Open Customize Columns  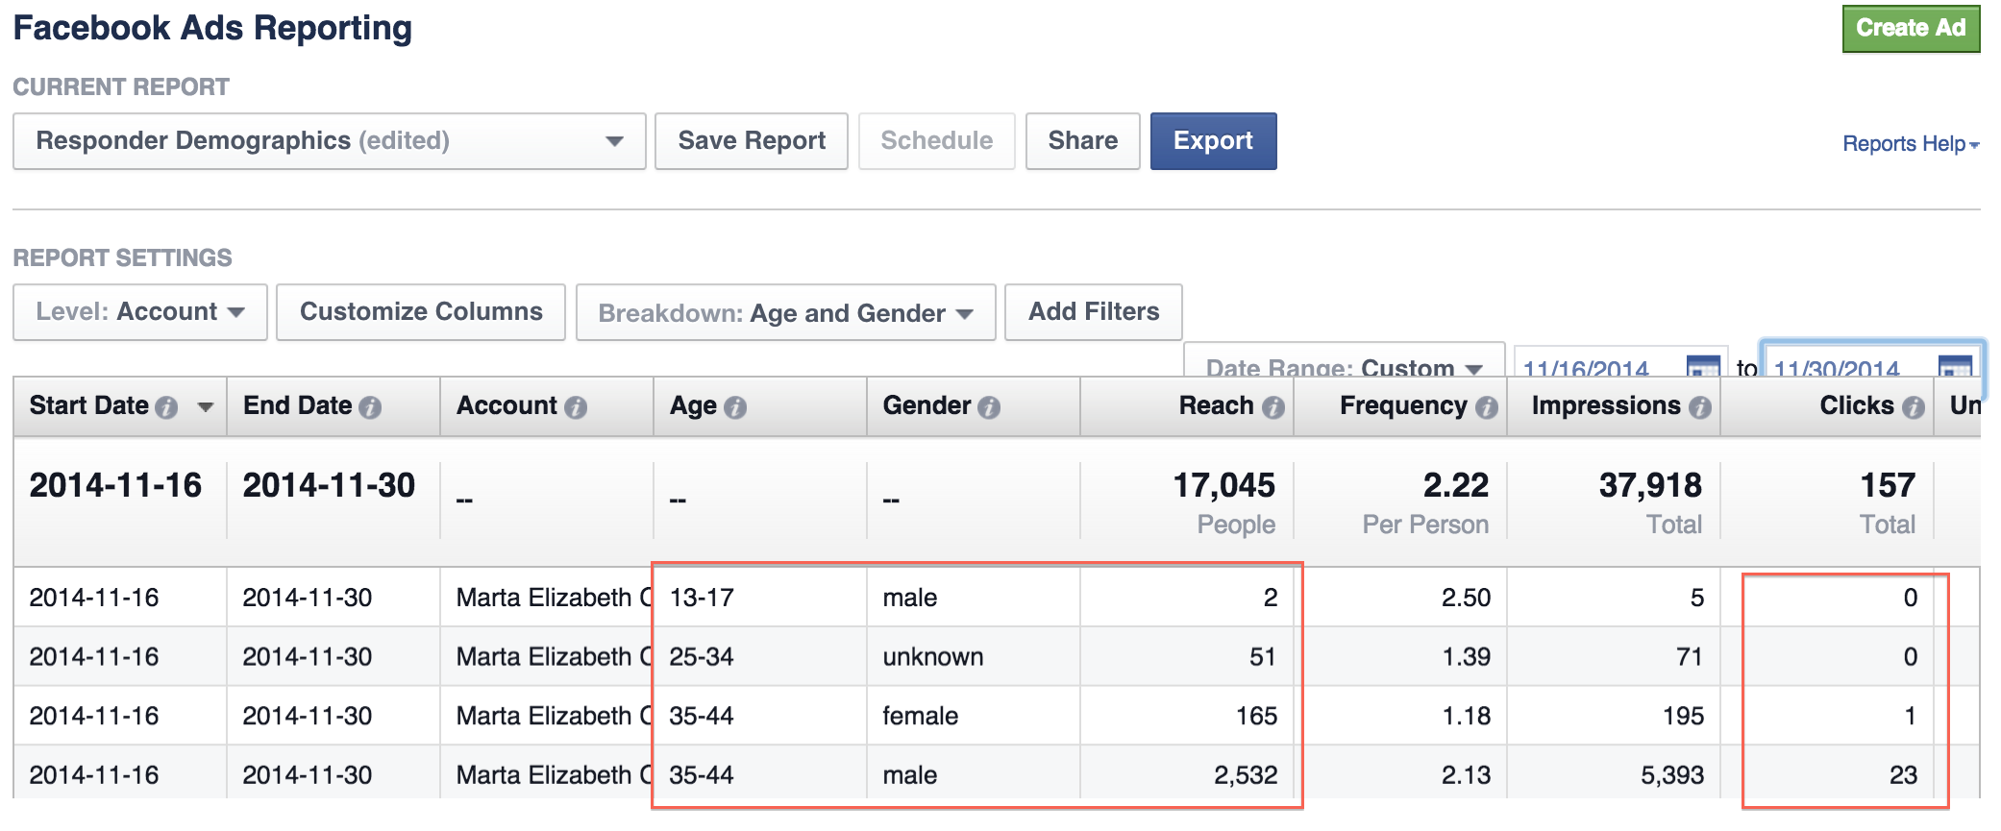pos(421,312)
